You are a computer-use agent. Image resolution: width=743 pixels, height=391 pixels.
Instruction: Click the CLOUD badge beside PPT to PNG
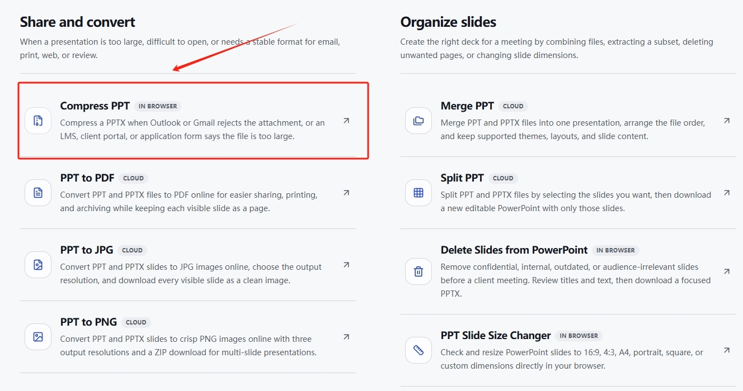pos(136,322)
